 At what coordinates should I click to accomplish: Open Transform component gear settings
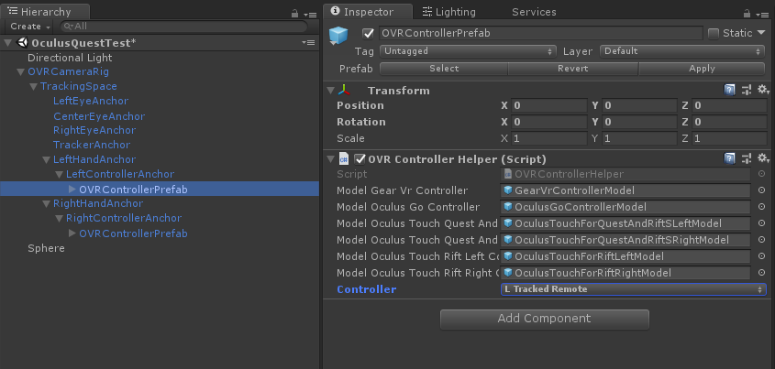point(764,90)
